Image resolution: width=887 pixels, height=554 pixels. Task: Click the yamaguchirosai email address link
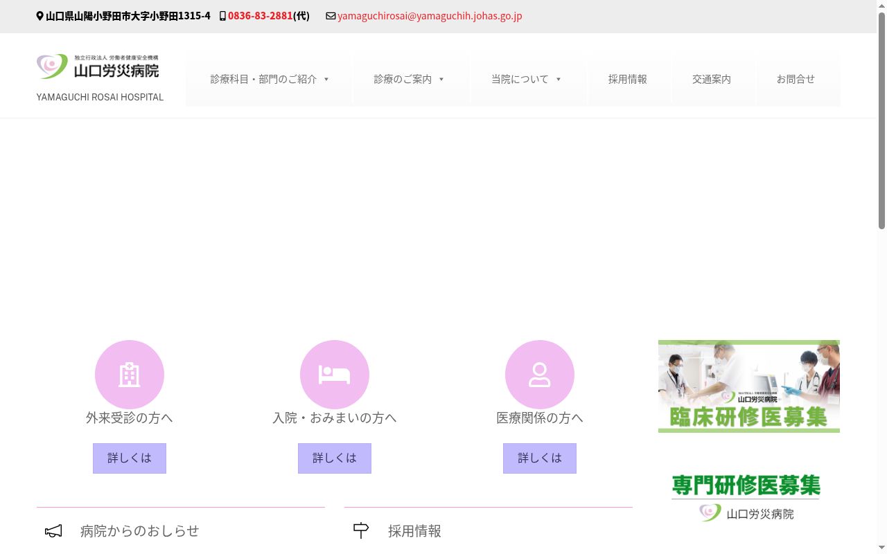click(430, 16)
